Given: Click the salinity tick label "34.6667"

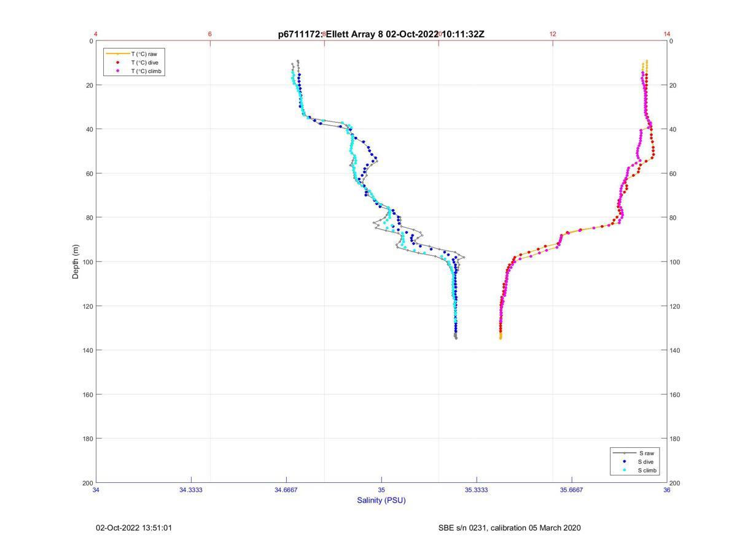Looking at the screenshot, I should click(x=286, y=490).
